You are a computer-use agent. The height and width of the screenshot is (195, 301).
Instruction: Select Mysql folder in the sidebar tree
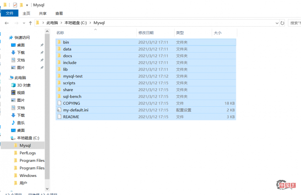click(x=25, y=145)
